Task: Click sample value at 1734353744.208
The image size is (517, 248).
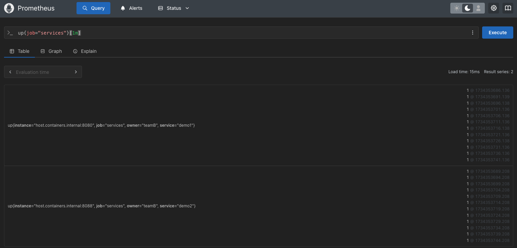Action: (x=488, y=241)
